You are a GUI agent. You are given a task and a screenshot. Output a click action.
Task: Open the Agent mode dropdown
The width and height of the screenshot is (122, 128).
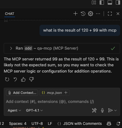click(x=14, y=110)
